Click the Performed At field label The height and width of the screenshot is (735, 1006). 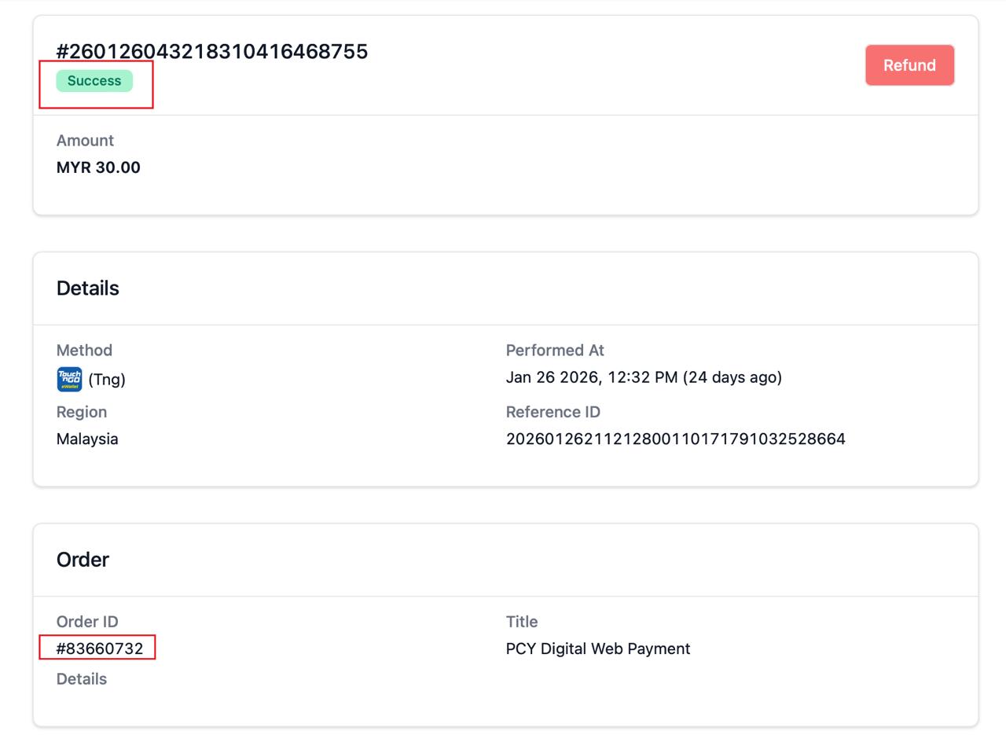555,351
